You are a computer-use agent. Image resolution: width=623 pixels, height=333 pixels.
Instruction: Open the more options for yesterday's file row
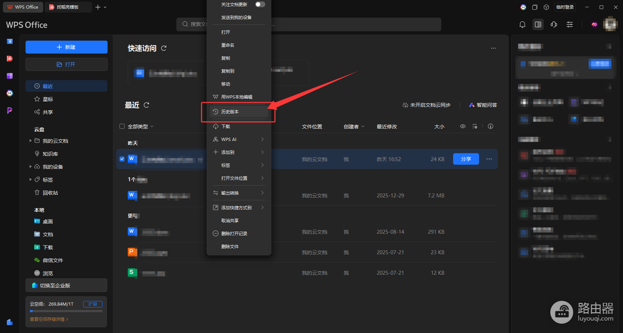coord(489,159)
